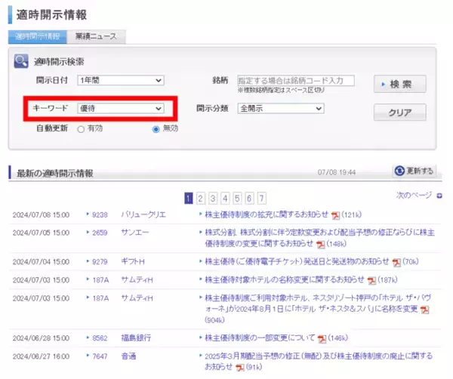
Task: Click the 更新する refresh button
Action: pos(414,171)
